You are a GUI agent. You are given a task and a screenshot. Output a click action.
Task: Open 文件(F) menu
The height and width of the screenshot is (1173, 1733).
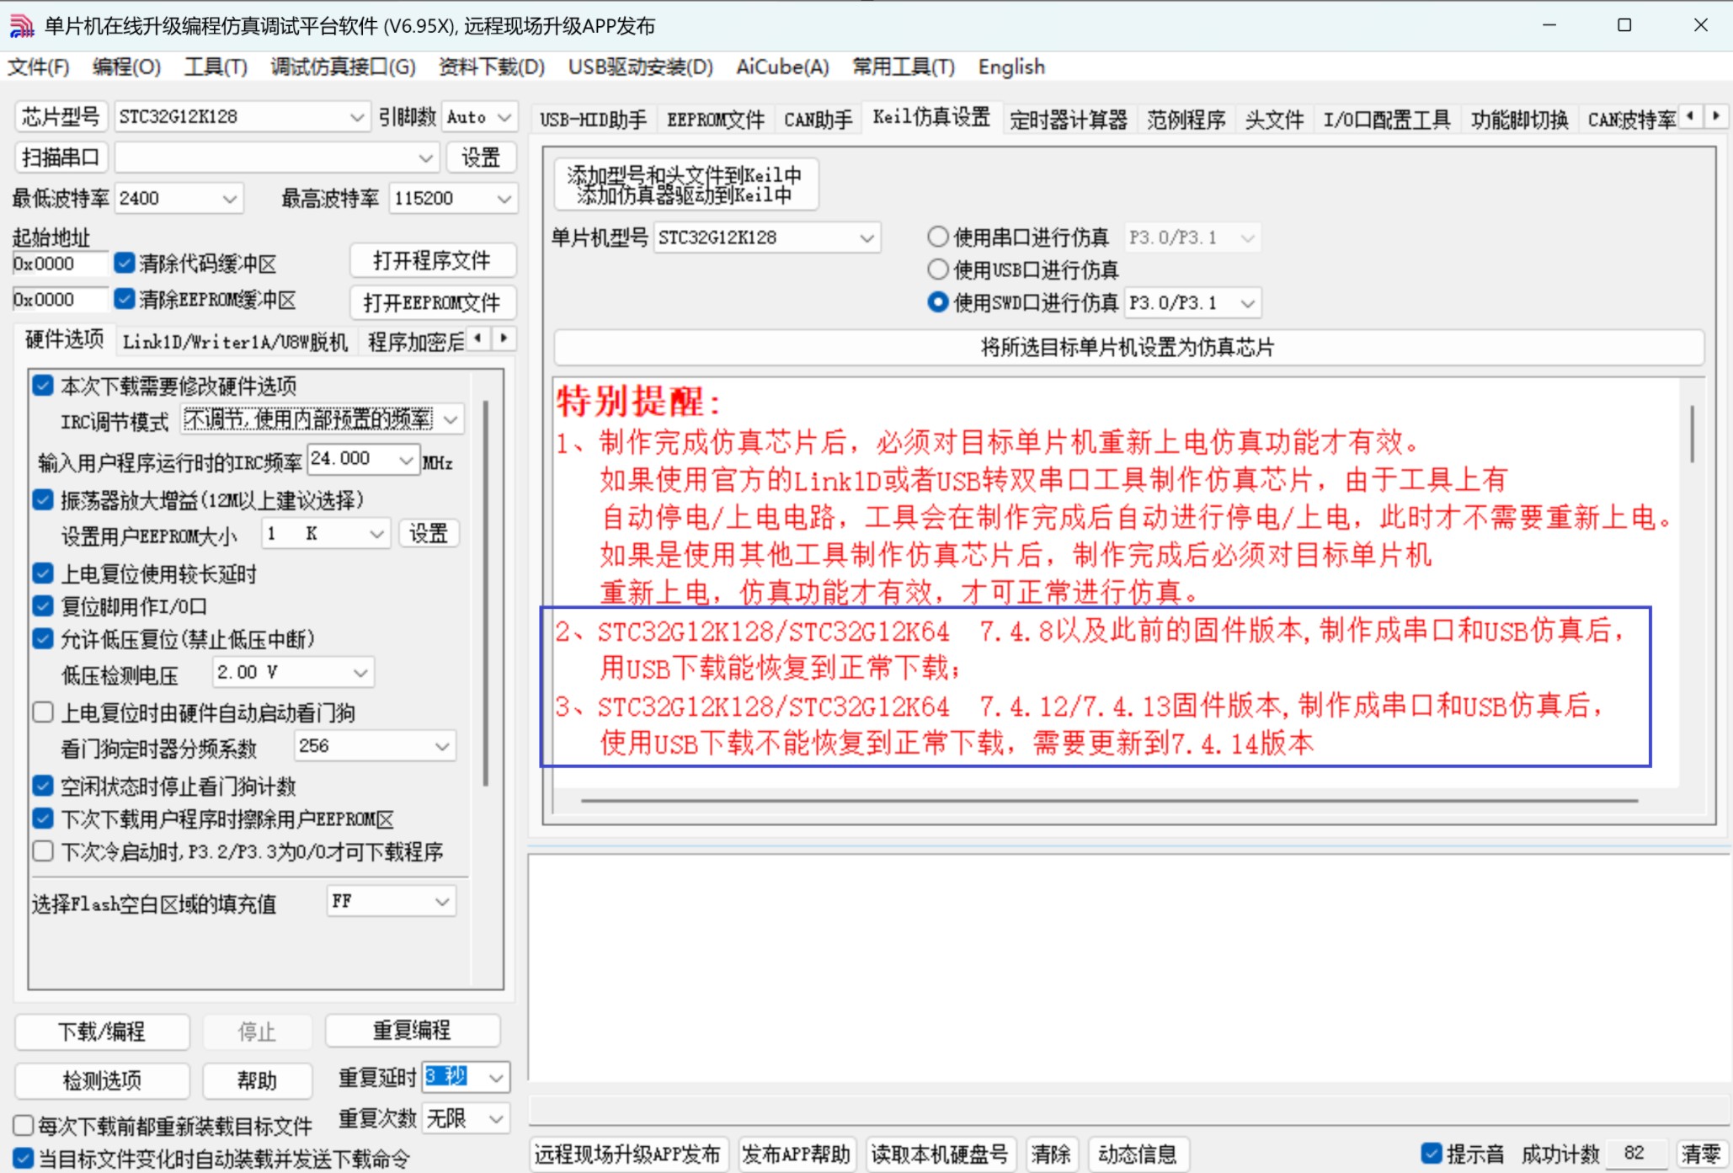pyautogui.click(x=39, y=67)
